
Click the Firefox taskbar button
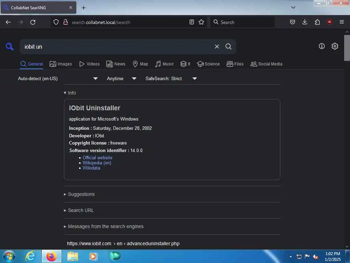point(52,256)
